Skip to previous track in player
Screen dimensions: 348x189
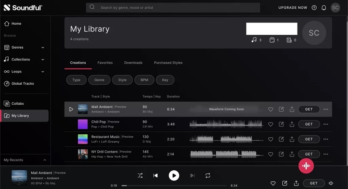click(x=155, y=176)
